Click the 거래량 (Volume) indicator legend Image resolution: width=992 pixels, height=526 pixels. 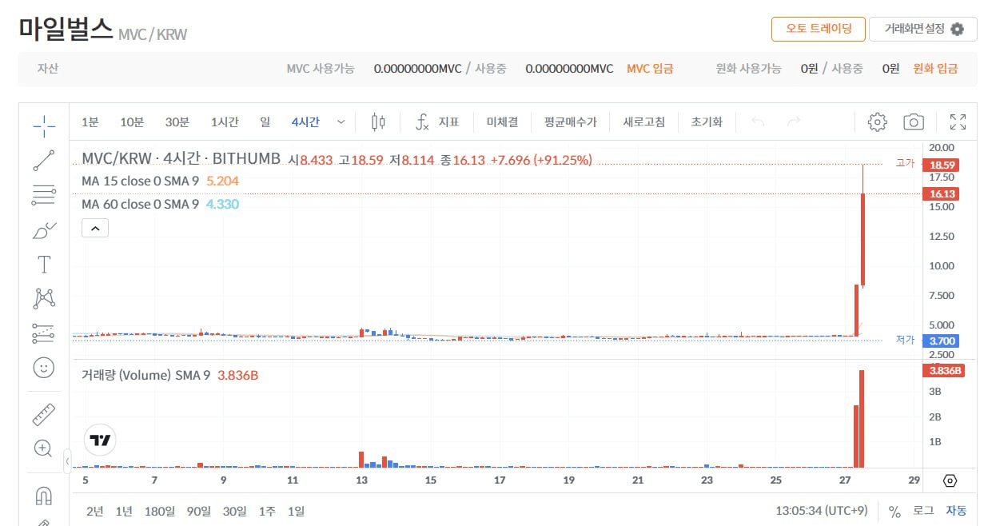pyautogui.click(x=145, y=375)
